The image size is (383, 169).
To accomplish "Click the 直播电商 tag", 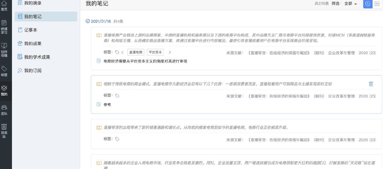I will [x=136, y=52].
